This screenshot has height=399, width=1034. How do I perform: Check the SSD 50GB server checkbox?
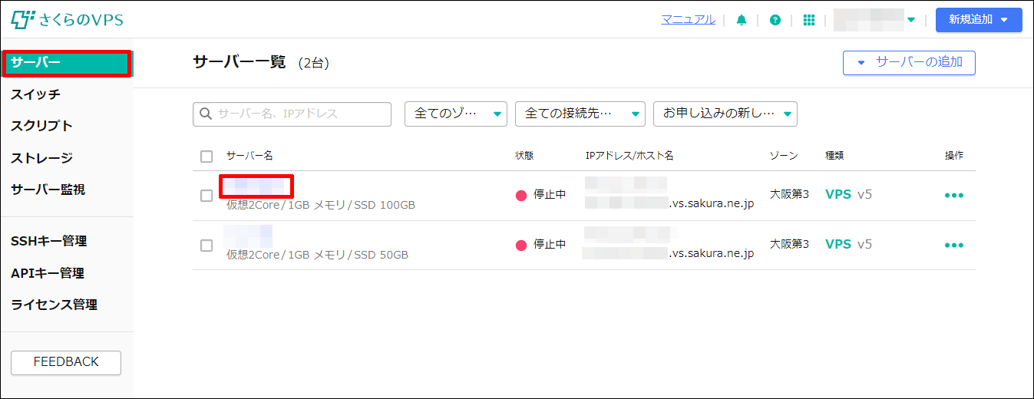point(206,246)
